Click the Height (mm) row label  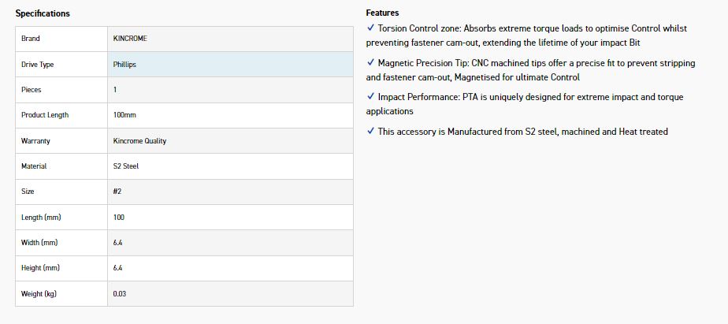(x=40, y=268)
